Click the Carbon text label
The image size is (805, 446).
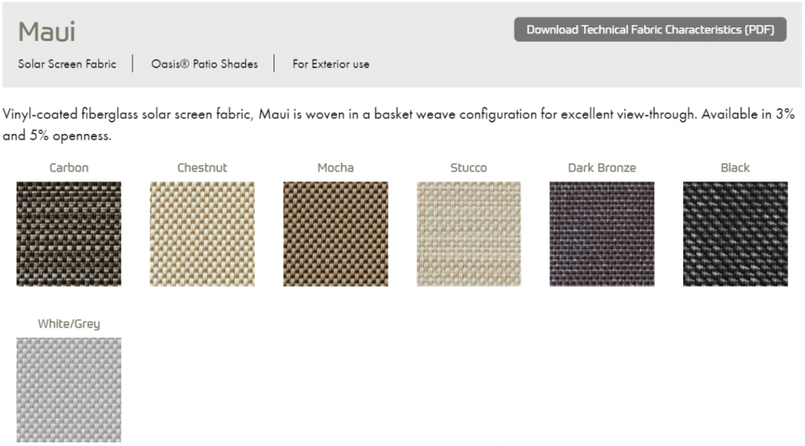[69, 167]
